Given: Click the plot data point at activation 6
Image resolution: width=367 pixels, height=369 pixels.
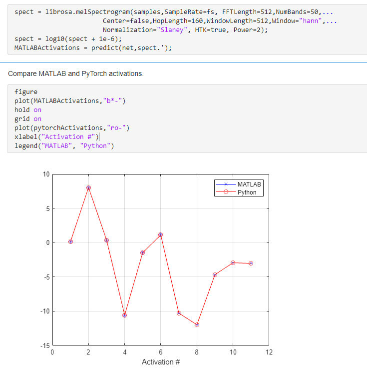Looking at the screenshot, I should (160, 234).
